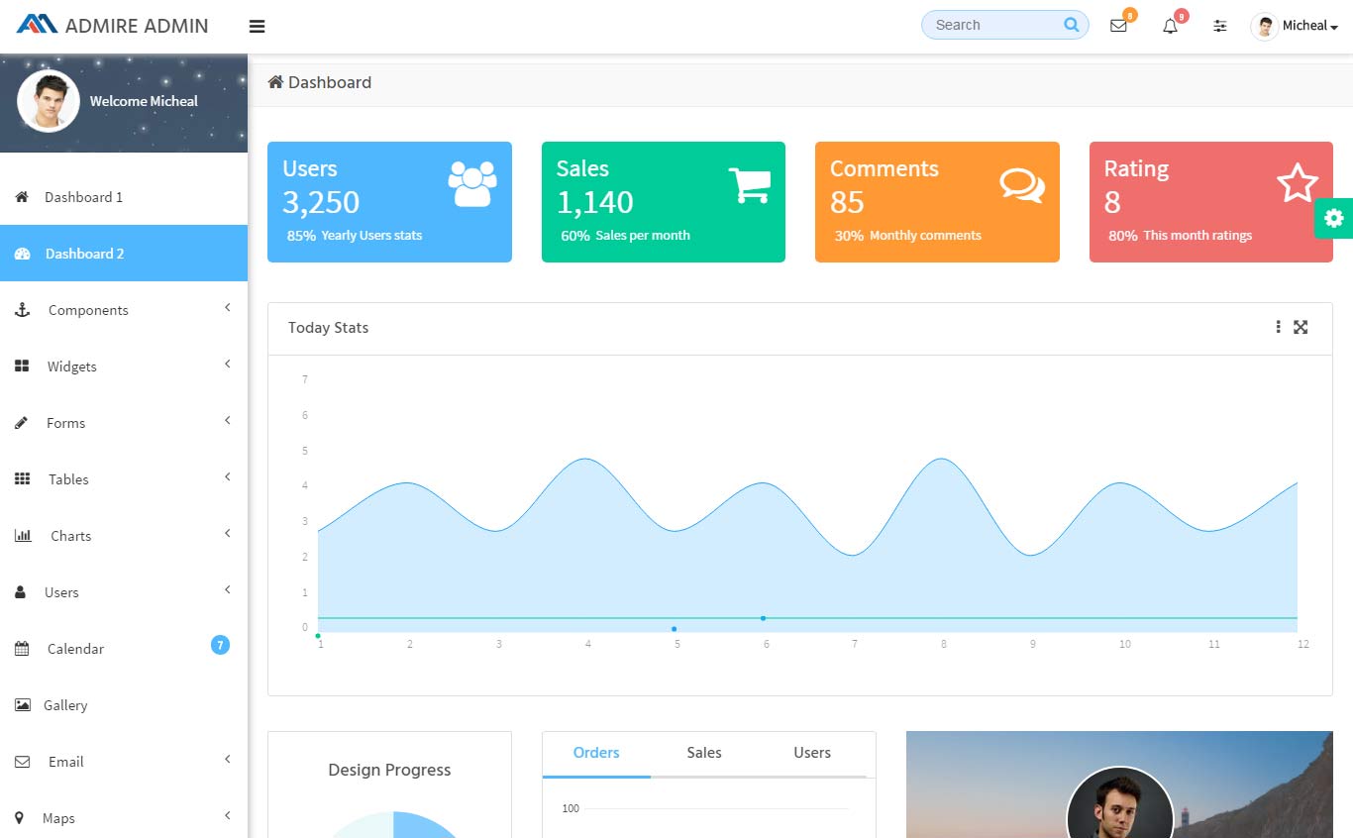Click the Dashboard breadcrumb home icon
Image resolution: width=1353 pixels, height=838 pixels.
pos(275,82)
